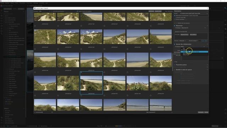Open the first menu in the main window's menu bar
Viewport: 227px width, 128px height.
click(2, 3)
